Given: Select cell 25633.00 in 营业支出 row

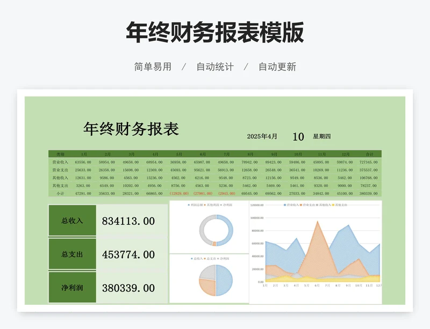Looking at the screenshot, I should coord(83,170).
